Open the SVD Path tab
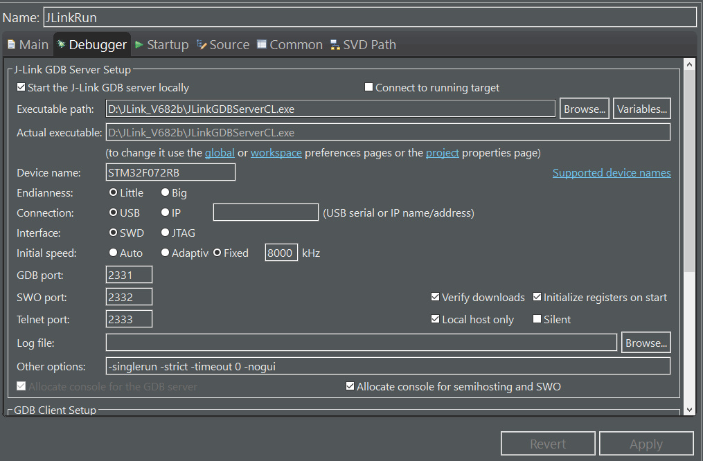The image size is (703, 461). click(x=364, y=44)
